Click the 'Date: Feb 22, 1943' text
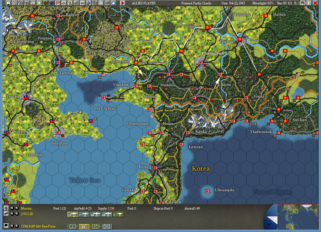Screen dimensions: 321x232 click(x=233, y=3)
